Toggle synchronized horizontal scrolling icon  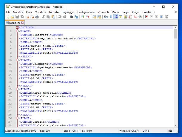[99, 17]
